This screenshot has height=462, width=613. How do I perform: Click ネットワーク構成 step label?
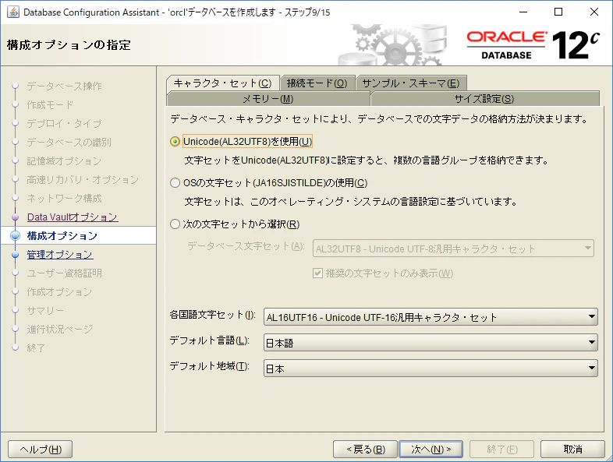click(65, 199)
